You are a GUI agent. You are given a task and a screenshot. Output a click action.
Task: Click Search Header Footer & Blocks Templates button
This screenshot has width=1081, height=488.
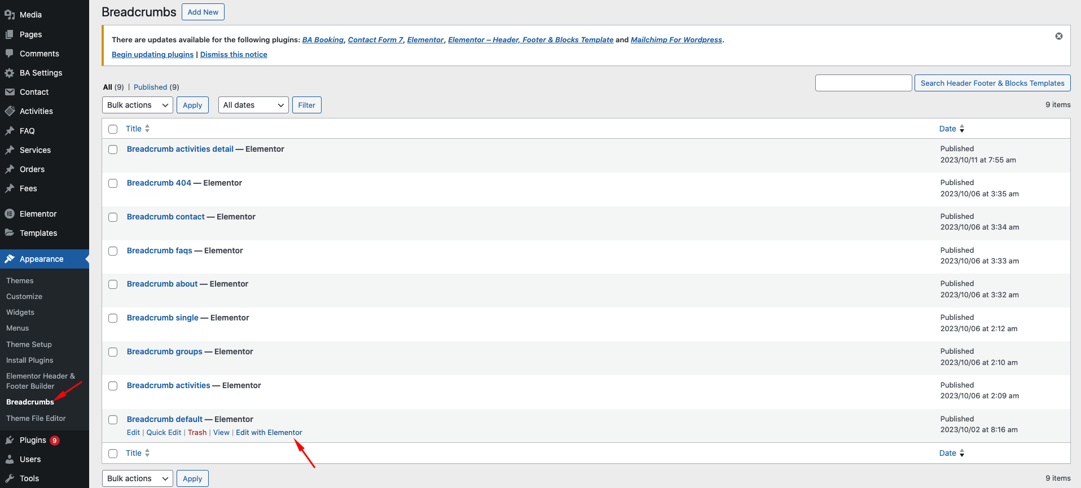[992, 83]
